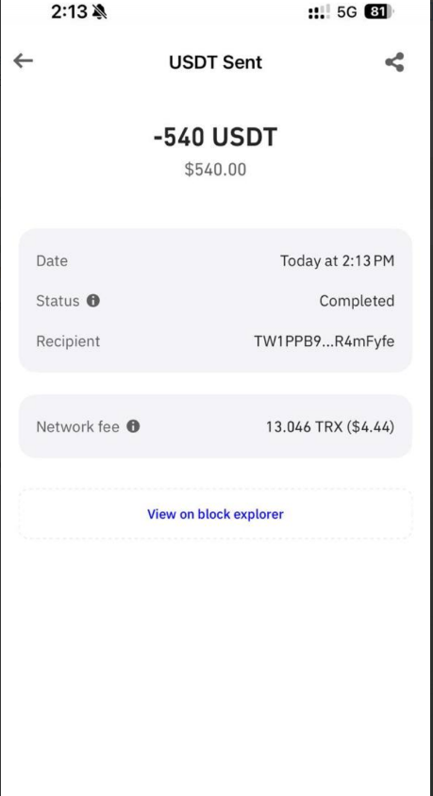Open View on block explorer link
433x796 pixels.
tap(215, 514)
